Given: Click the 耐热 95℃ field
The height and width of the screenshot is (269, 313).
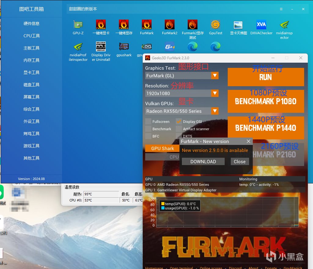Looking at the screenshot, I should point(101,194).
